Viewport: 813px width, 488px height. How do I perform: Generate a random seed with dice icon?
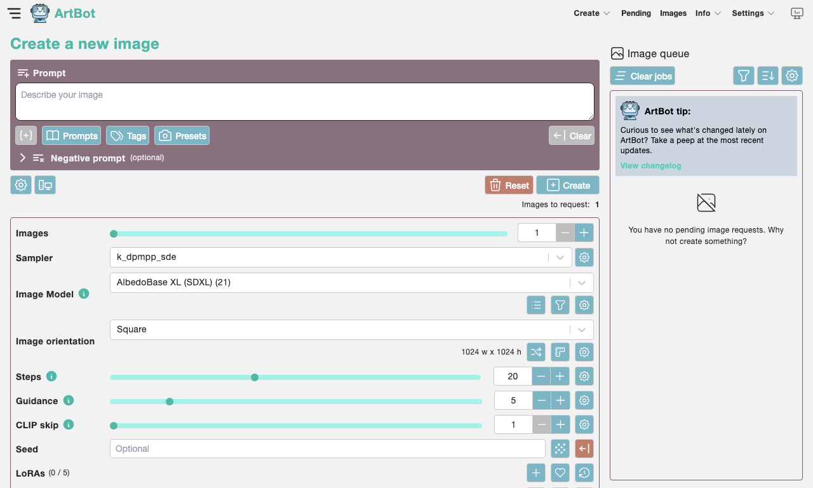[x=560, y=449]
